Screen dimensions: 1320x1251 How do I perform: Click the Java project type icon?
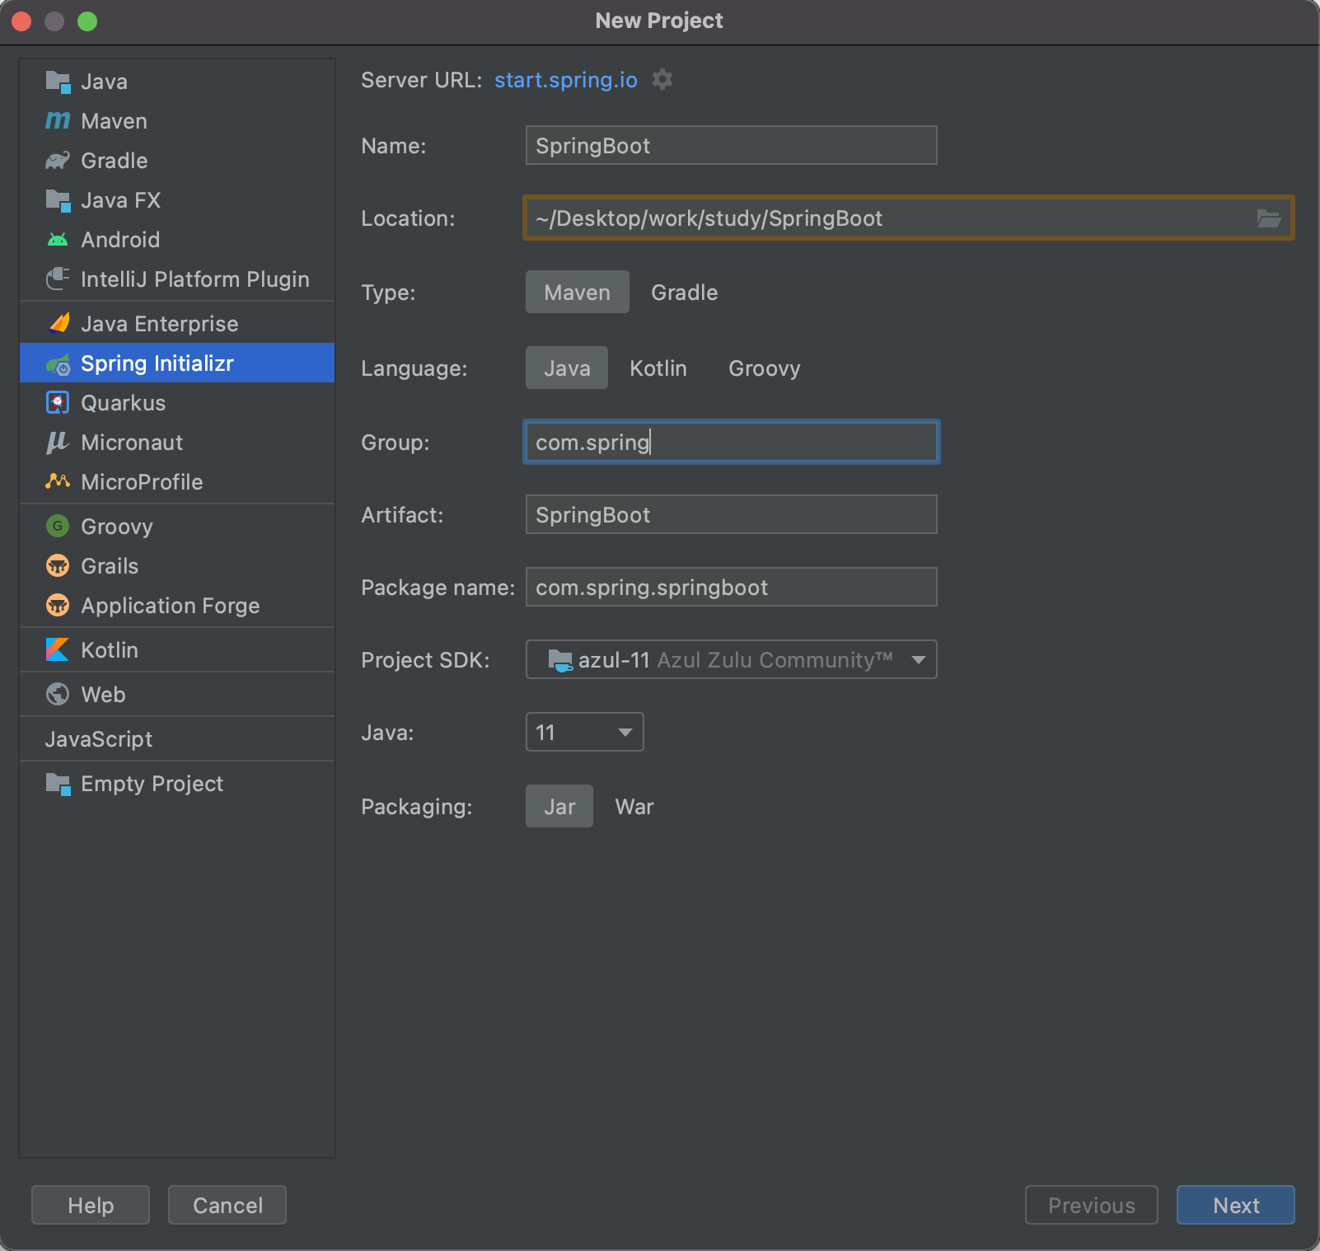point(58,82)
